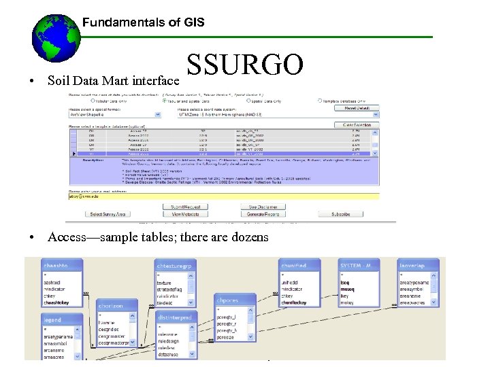Click laoverlap field list up arrow
This screenshot has width=490, height=367.
pyautogui.click(x=434, y=275)
